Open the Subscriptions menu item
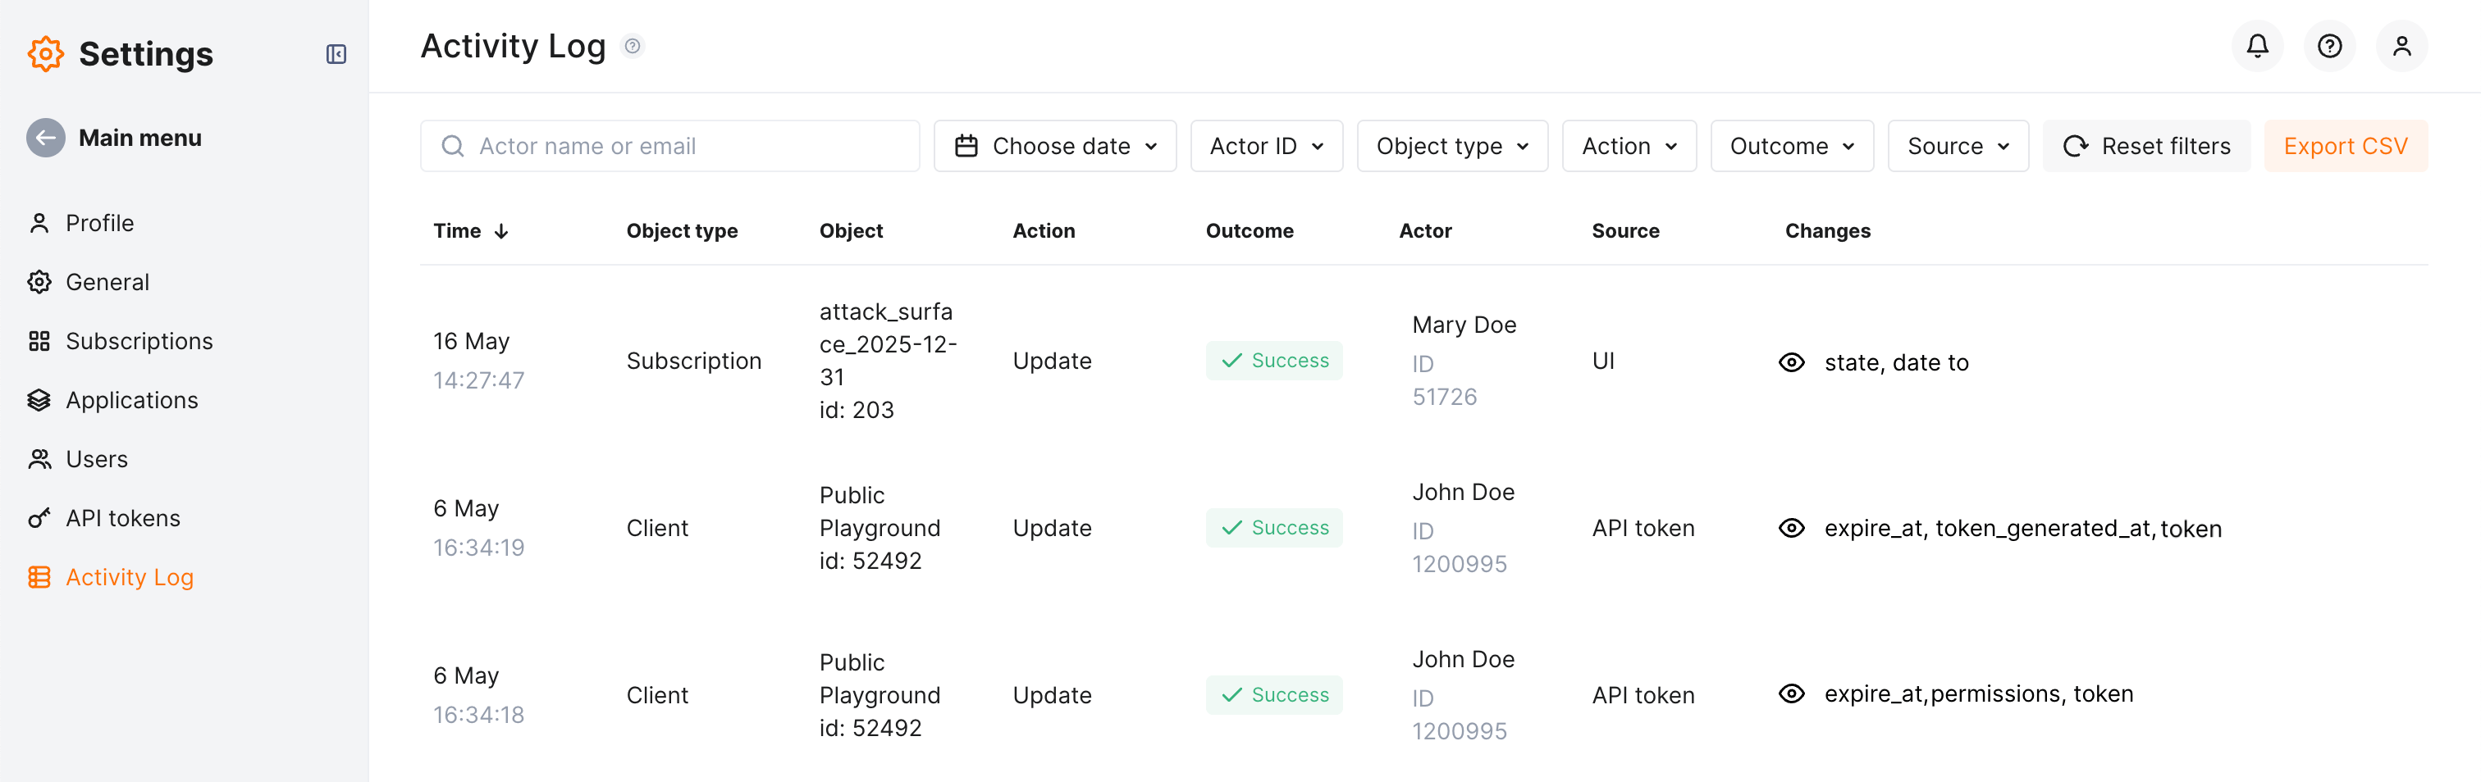Viewport: 2481px width, 782px height. [139, 342]
